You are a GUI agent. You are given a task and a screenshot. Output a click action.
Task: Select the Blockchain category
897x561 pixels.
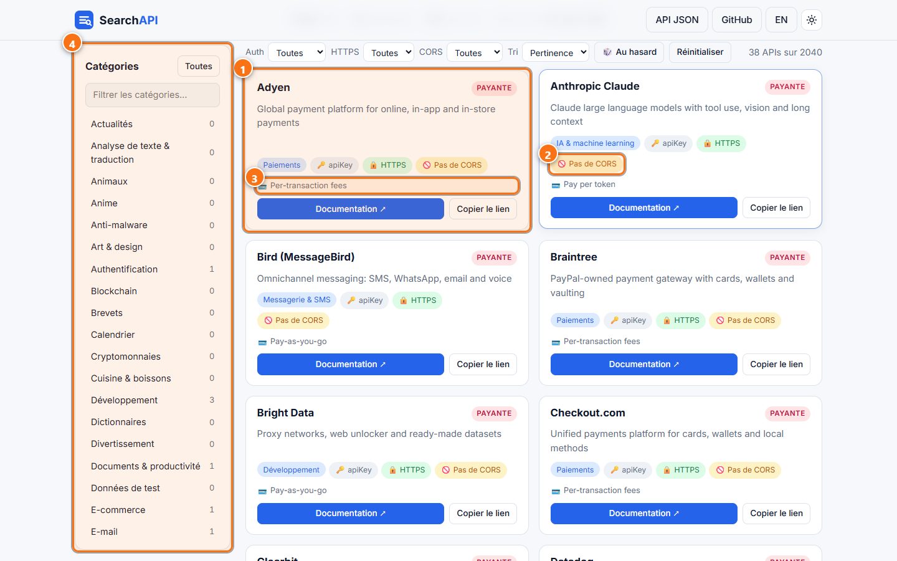153,291
